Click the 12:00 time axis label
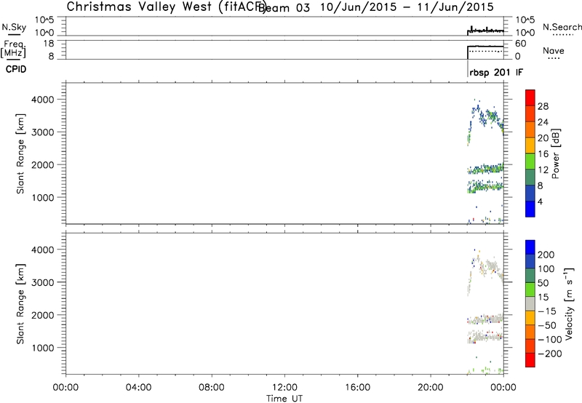 click(284, 388)
